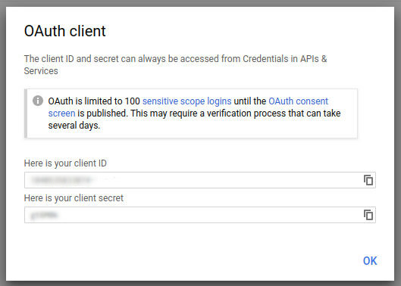Screen dimensions: 401x286
Task: Click 'is published' text in notice box
Action: point(102,113)
